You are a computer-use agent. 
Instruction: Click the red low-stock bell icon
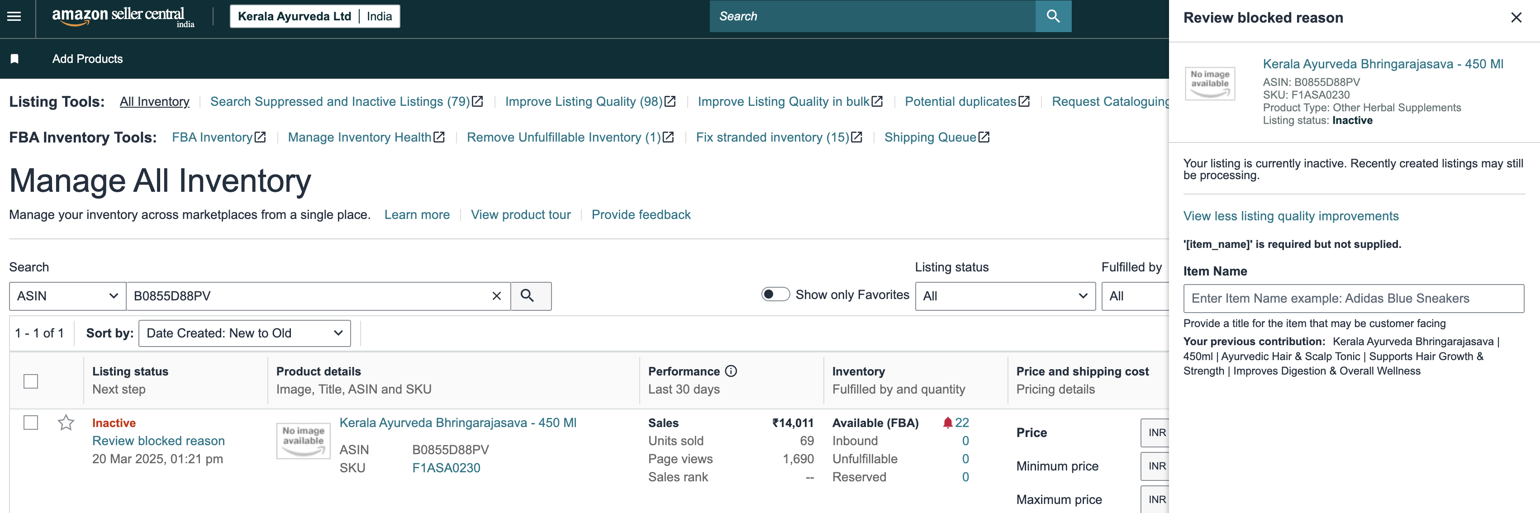[947, 423]
